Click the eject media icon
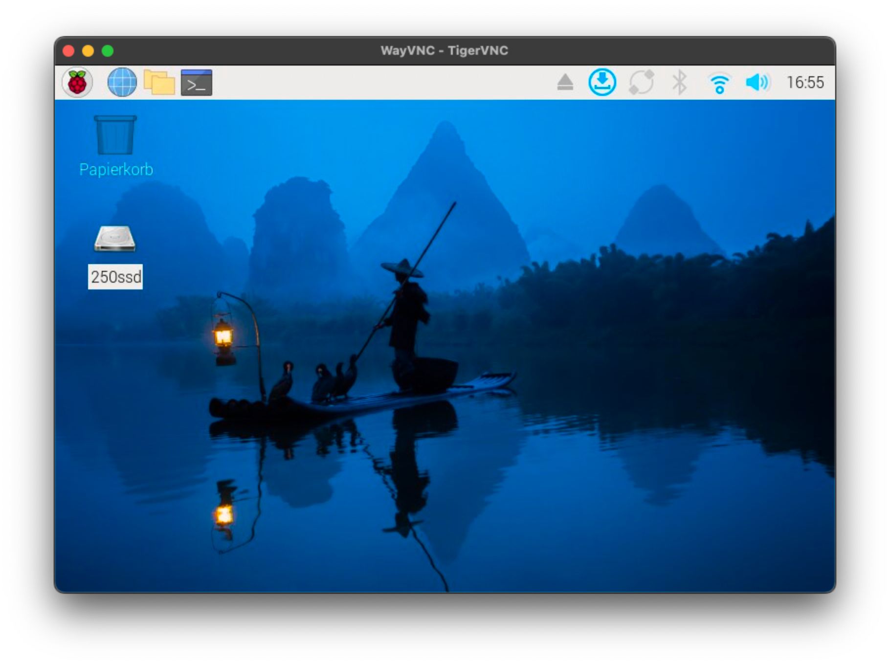The image size is (890, 665). (565, 82)
